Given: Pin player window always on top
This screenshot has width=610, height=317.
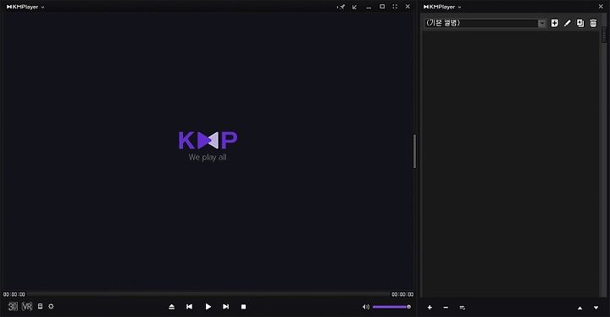Looking at the screenshot, I should pos(341,7).
